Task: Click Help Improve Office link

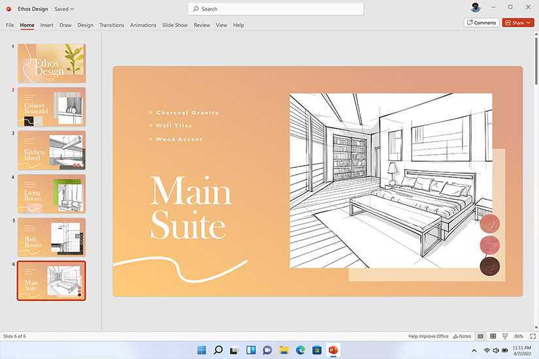Action: click(x=429, y=336)
